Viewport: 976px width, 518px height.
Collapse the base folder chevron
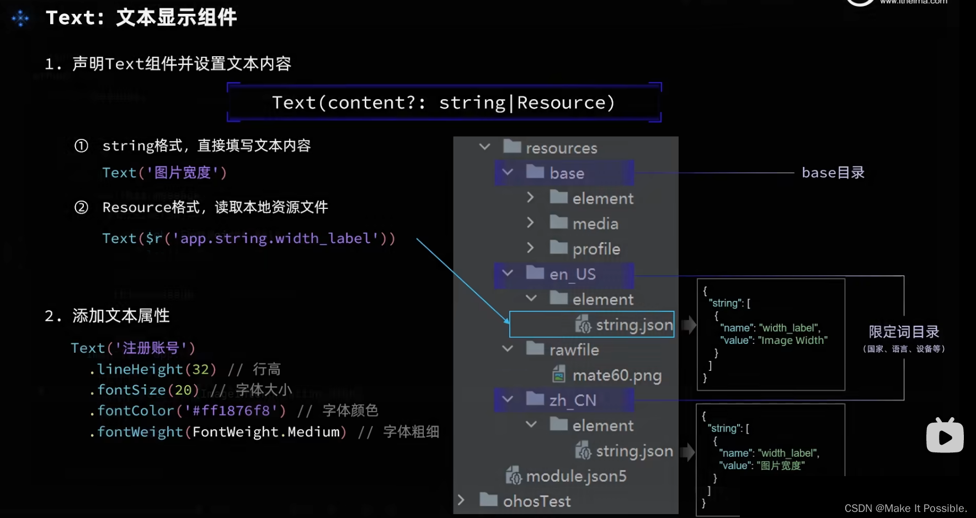(508, 172)
